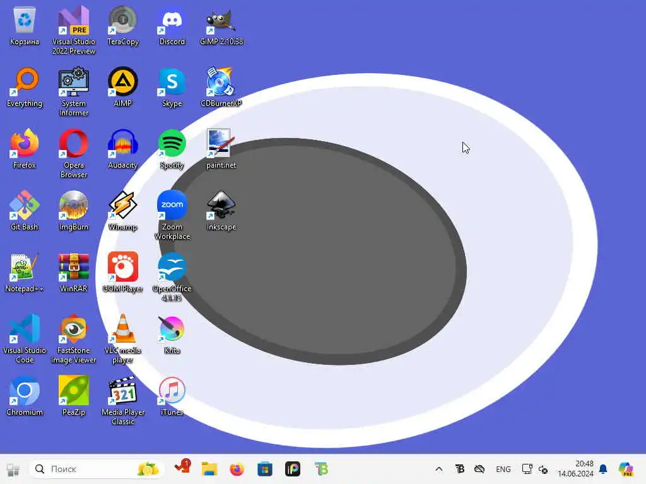Launch Visual Studio 2022 Preview shortcut
The width and height of the screenshot is (646, 484).
74,30
